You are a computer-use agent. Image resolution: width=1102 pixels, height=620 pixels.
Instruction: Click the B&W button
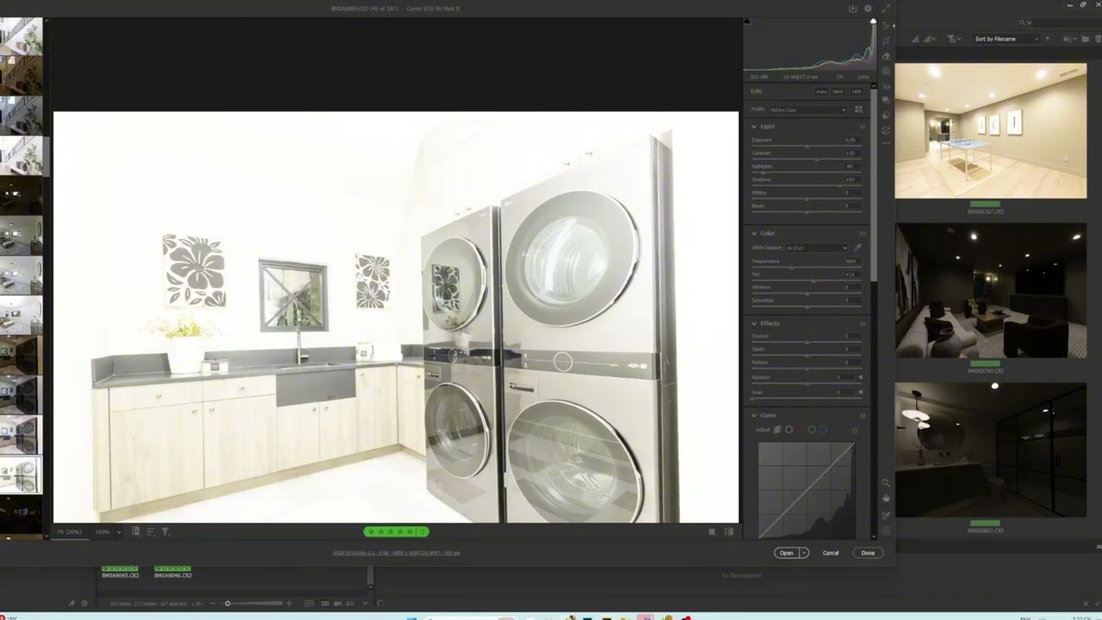coord(838,91)
